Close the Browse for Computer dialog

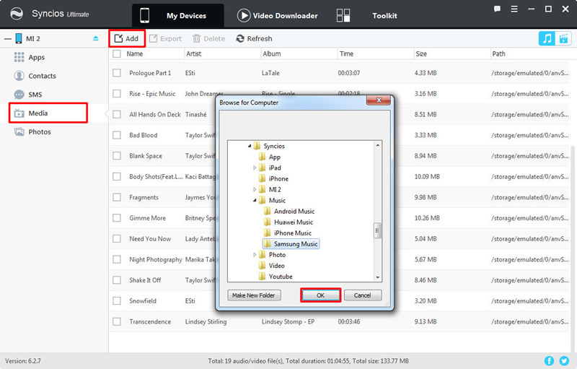[x=378, y=100]
